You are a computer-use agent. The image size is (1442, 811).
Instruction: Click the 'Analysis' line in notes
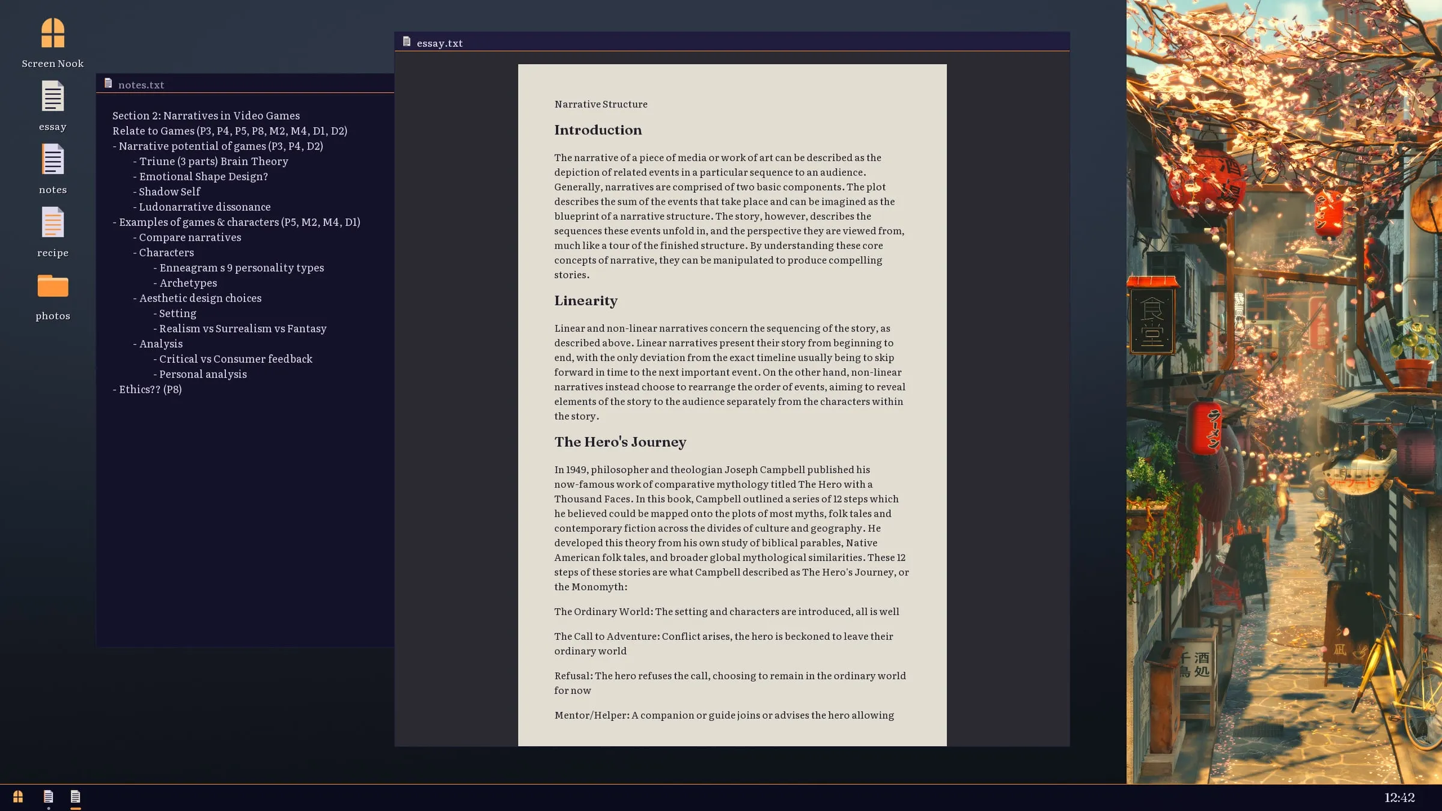158,344
